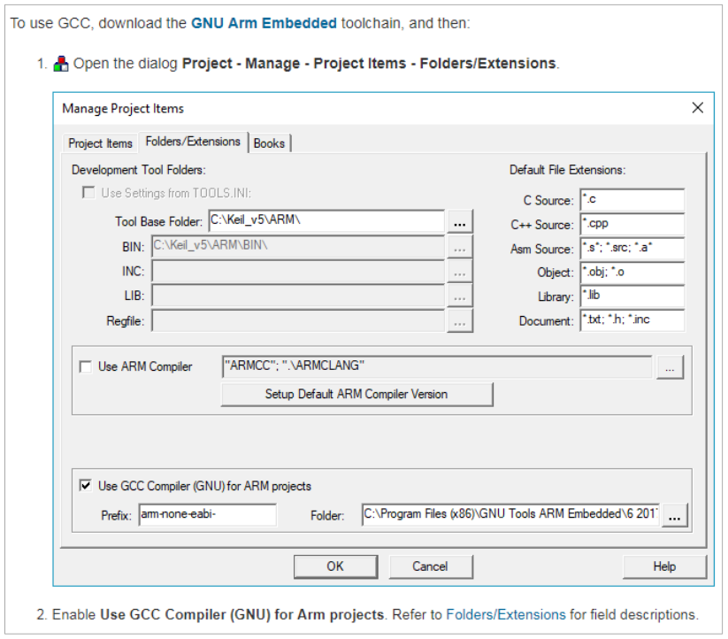Click the browse button beside Regfile field
Screen dimensions: 728x639
pos(460,321)
